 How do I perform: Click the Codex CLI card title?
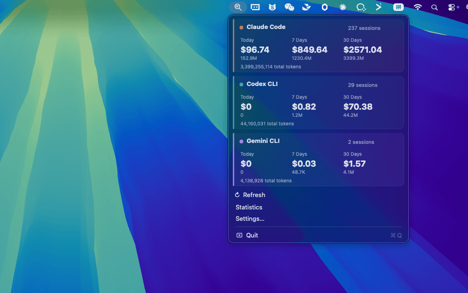tap(262, 84)
